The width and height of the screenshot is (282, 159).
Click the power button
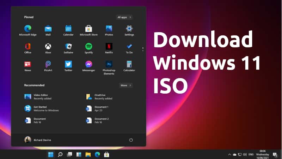[131, 140]
